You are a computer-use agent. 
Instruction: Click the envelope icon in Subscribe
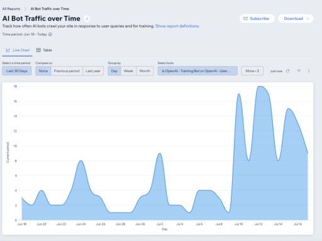[245, 19]
